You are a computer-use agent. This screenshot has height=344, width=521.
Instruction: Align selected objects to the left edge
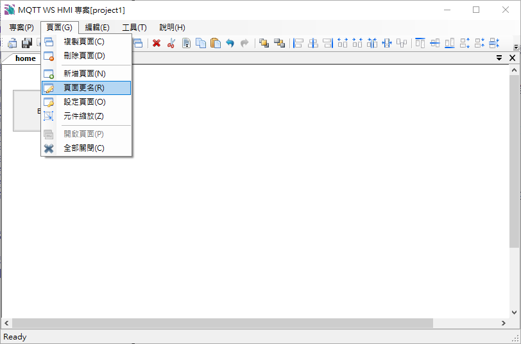[298, 43]
